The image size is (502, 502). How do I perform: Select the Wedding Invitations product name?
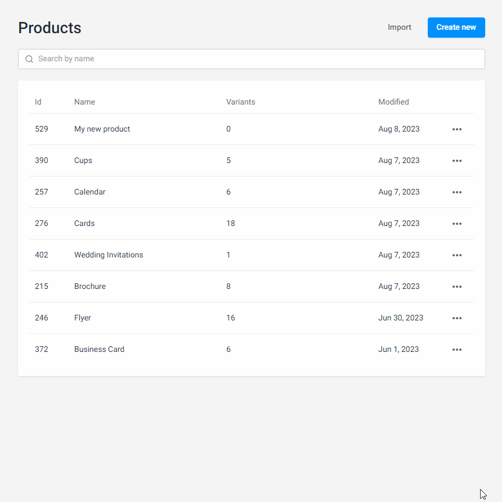click(x=108, y=255)
